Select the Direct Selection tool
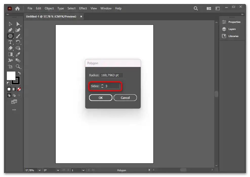The height and width of the screenshot is (177, 250). pyautogui.click(x=18, y=24)
